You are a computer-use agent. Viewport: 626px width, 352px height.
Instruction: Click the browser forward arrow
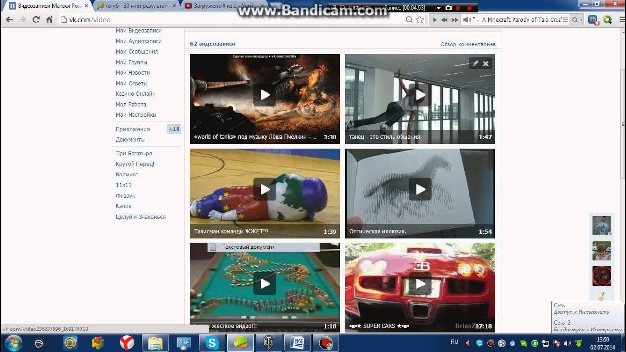coord(22,20)
